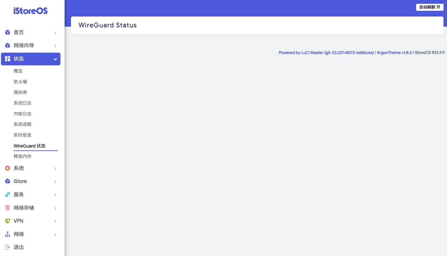This screenshot has width=447, height=256.
Task: Click the 状态 menu label
Action: point(19,59)
